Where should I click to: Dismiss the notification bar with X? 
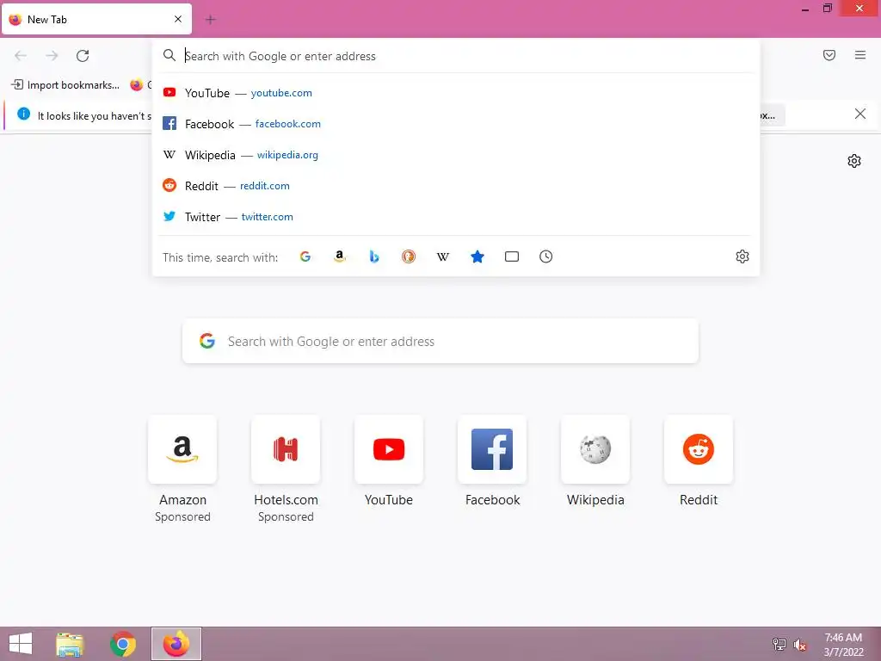click(x=860, y=114)
